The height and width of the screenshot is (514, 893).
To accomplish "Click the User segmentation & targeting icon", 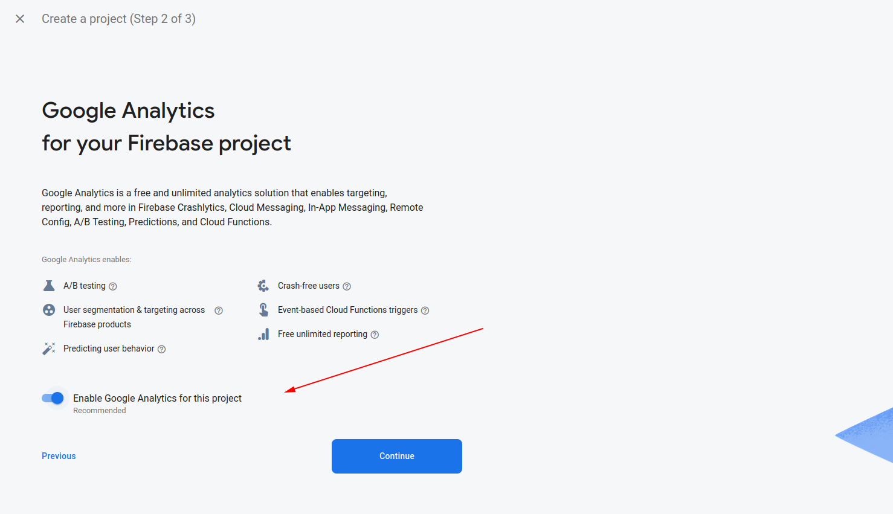I will 49,309.
